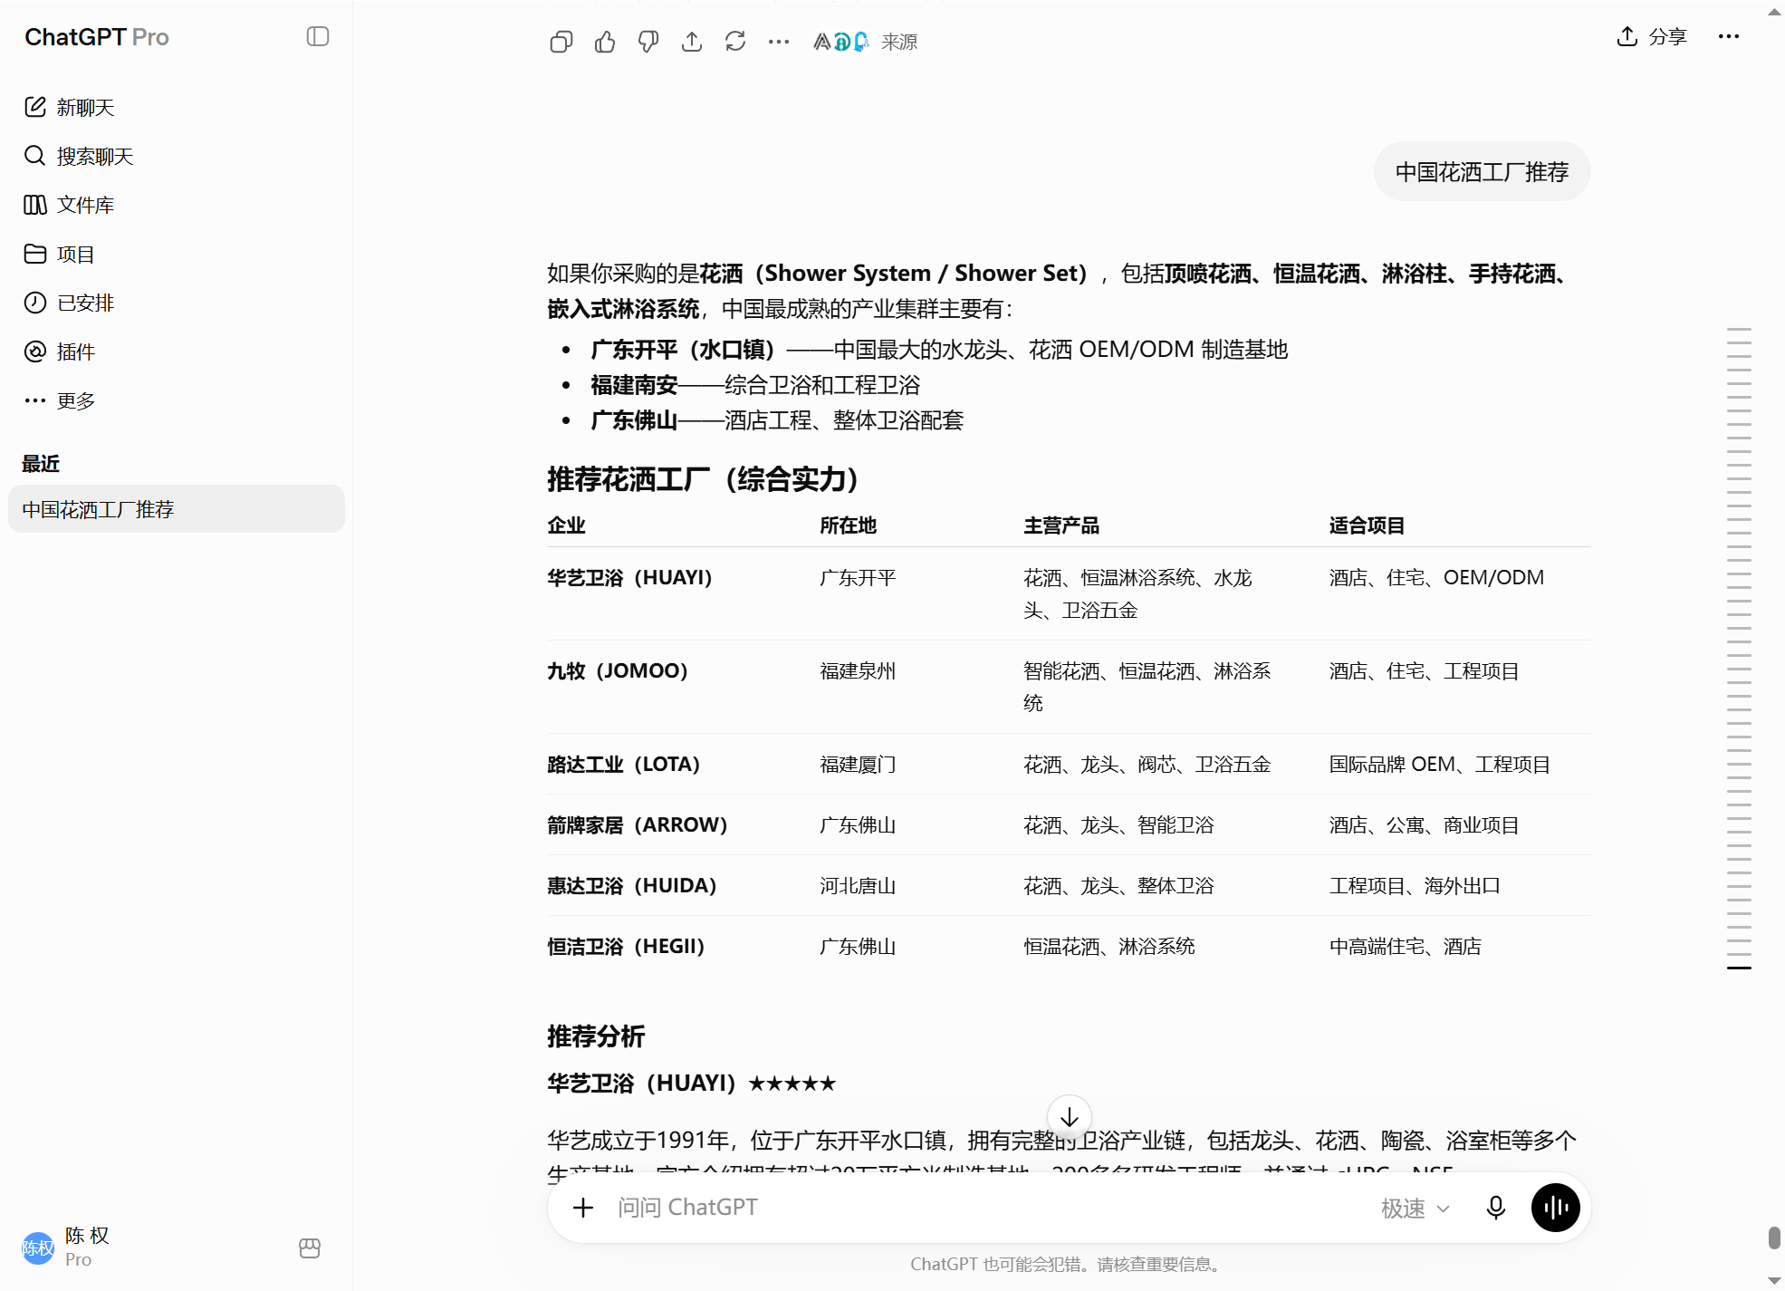The width and height of the screenshot is (1785, 1291).
Task: Click the 分享 share button
Action: 1653,36
